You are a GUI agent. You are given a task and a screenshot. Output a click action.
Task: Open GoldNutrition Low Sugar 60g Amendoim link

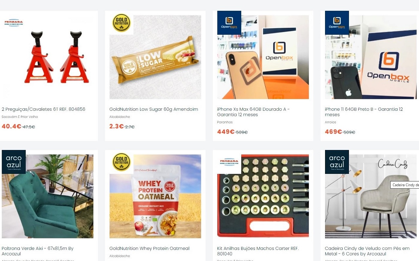coord(154,109)
